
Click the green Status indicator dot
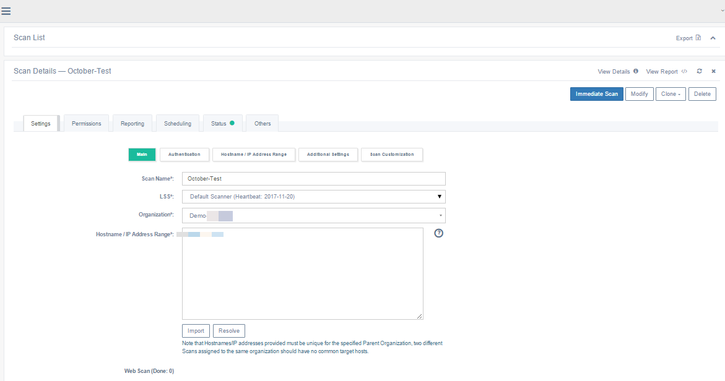point(232,123)
